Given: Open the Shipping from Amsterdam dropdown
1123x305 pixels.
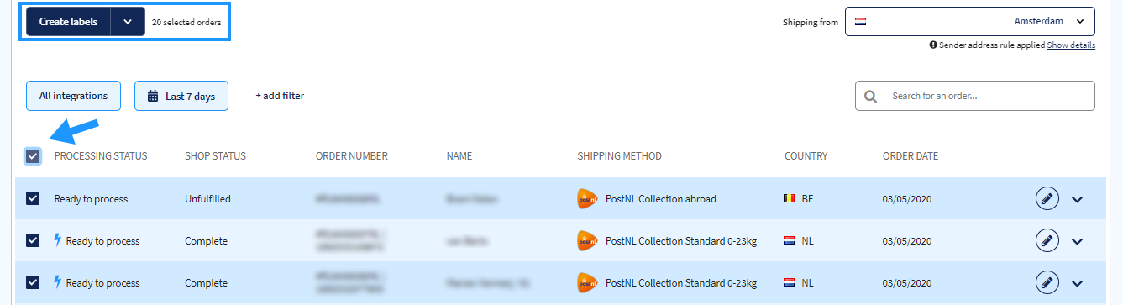Looking at the screenshot, I should [970, 22].
